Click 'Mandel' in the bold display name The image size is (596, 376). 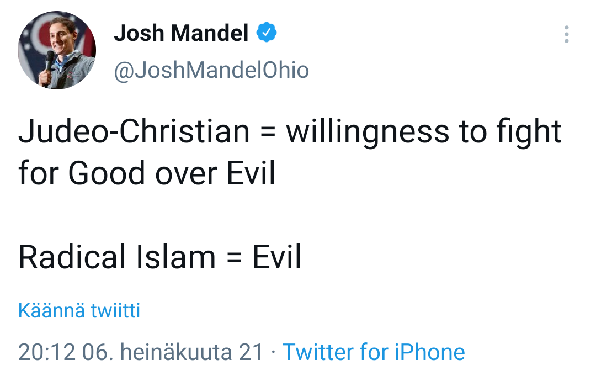pyautogui.click(x=210, y=33)
